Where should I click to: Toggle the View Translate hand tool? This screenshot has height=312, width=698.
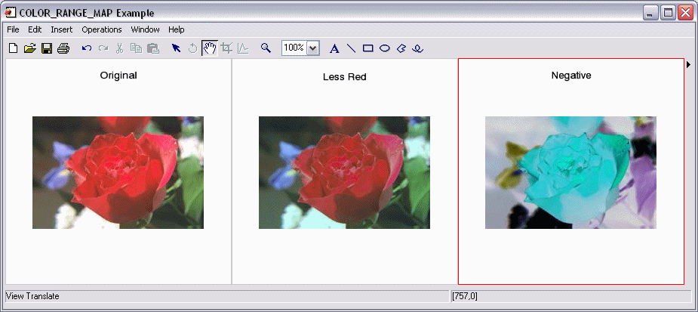210,48
